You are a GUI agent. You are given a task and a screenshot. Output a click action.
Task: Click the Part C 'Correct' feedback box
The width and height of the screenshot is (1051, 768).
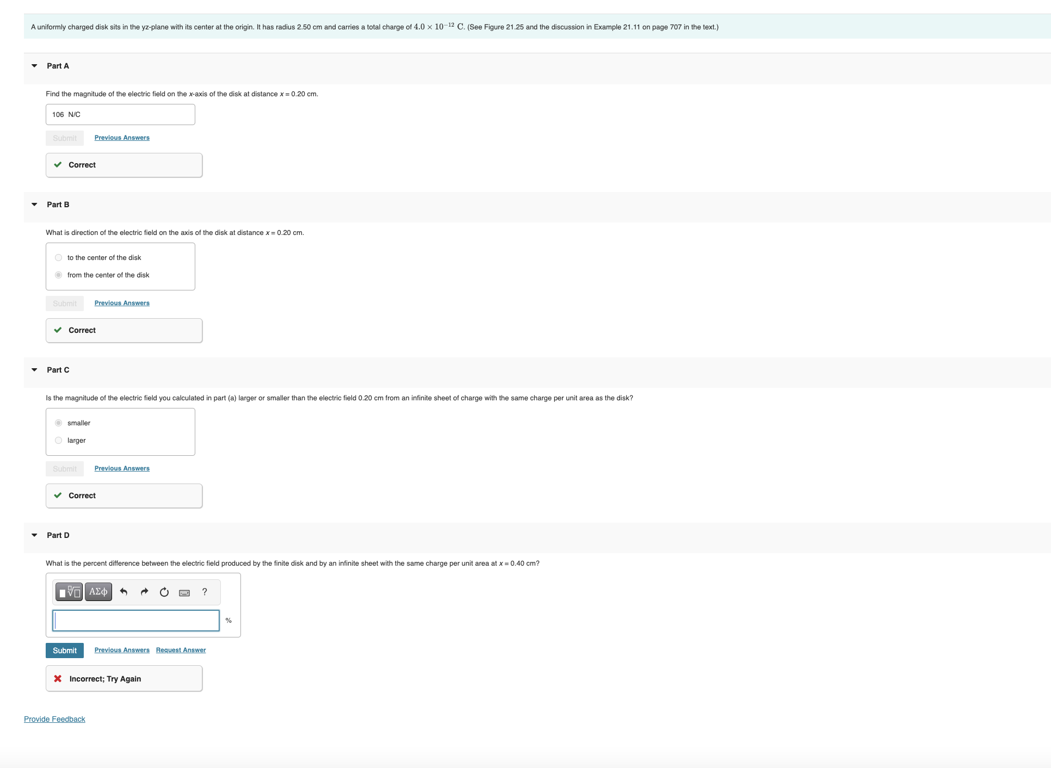pos(124,496)
